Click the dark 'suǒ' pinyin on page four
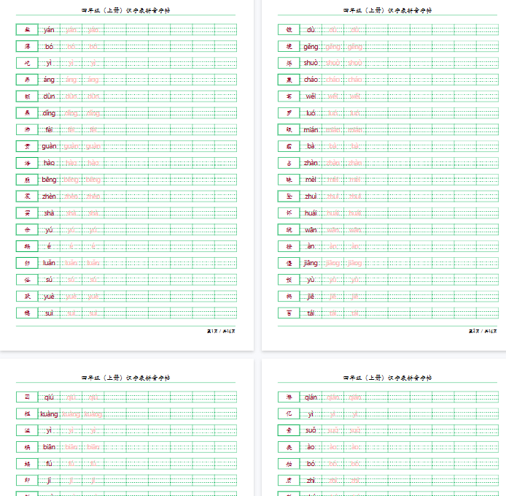The image size is (506, 496). tap(311, 430)
